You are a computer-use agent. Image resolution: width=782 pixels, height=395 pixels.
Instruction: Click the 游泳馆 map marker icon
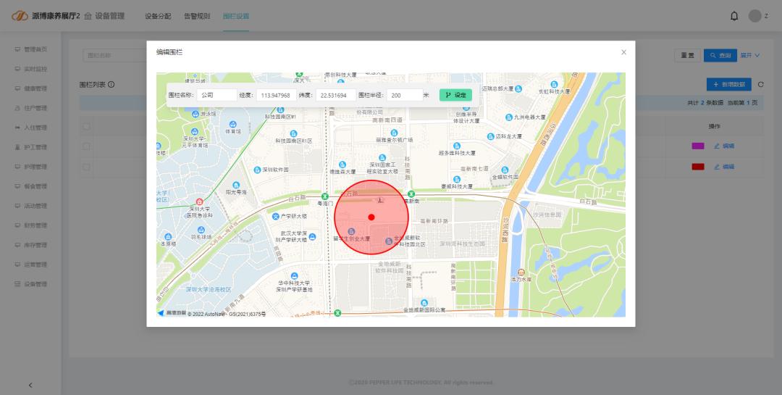(x=195, y=114)
